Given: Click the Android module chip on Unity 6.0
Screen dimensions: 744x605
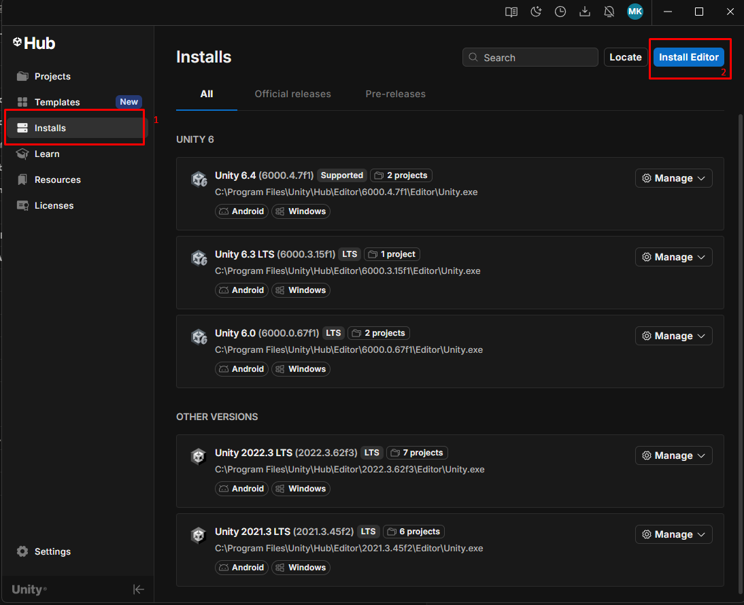Looking at the screenshot, I should tap(242, 369).
